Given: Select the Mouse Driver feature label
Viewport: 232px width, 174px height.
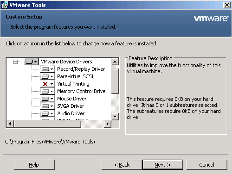Looking at the screenshot, I should pyautogui.click(x=72, y=99).
